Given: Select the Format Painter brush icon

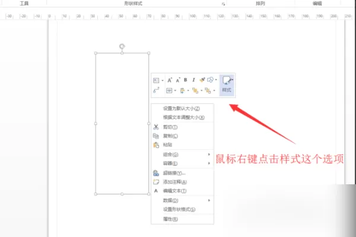Looking at the screenshot, I should pyautogui.click(x=202, y=80).
